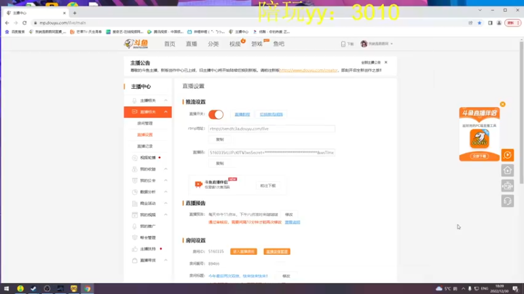Screen dimensions: 524x294
Task: Click the 我的视频 sidebar icon
Action: (135, 215)
